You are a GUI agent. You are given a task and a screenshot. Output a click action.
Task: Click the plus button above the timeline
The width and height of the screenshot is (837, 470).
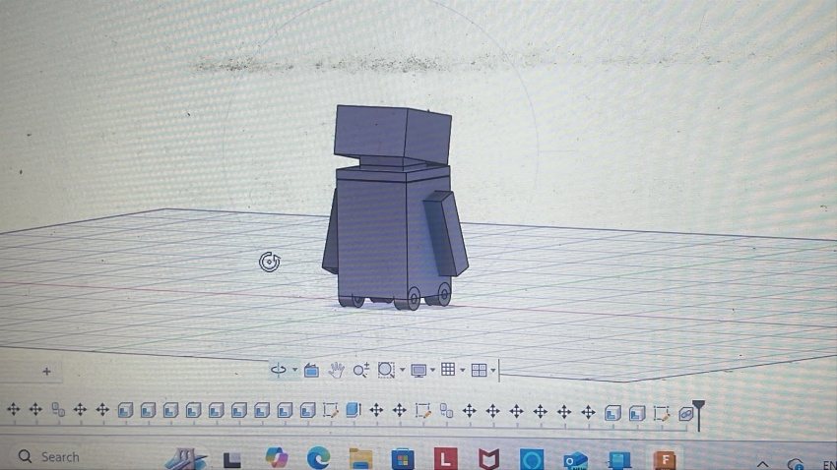46,372
